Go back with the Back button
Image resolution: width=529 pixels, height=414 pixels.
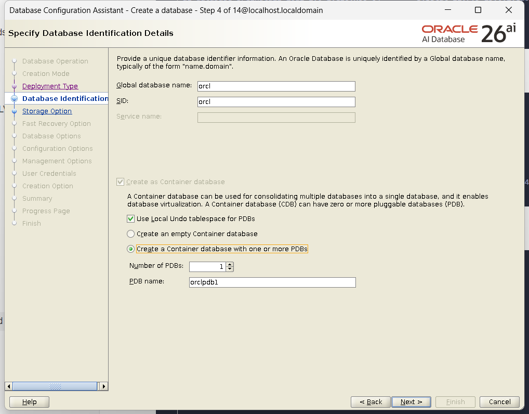(x=371, y=402)
